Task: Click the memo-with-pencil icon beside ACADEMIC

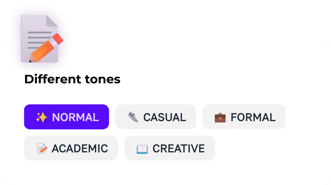Action: (42, 148)
